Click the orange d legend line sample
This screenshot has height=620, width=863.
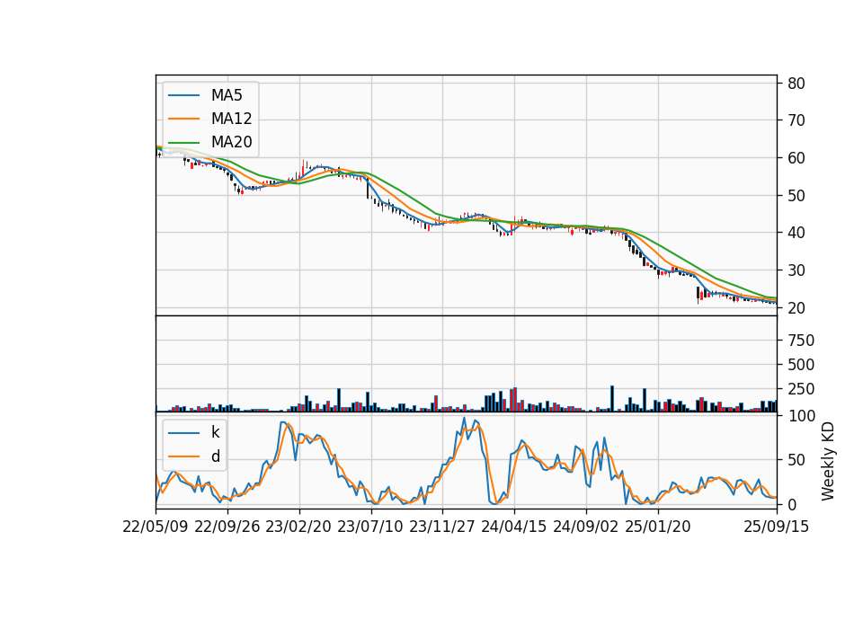tap(183, 456)
